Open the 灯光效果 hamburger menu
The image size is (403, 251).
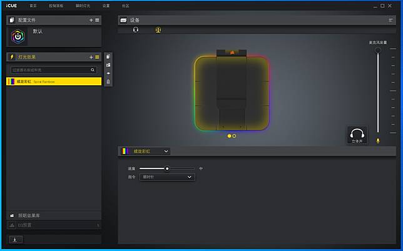click(97, 57)
